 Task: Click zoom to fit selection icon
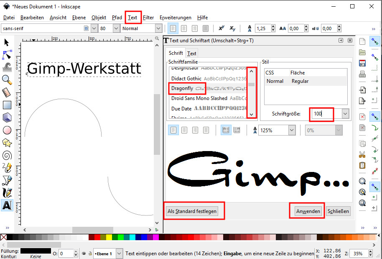click(362, 181)
